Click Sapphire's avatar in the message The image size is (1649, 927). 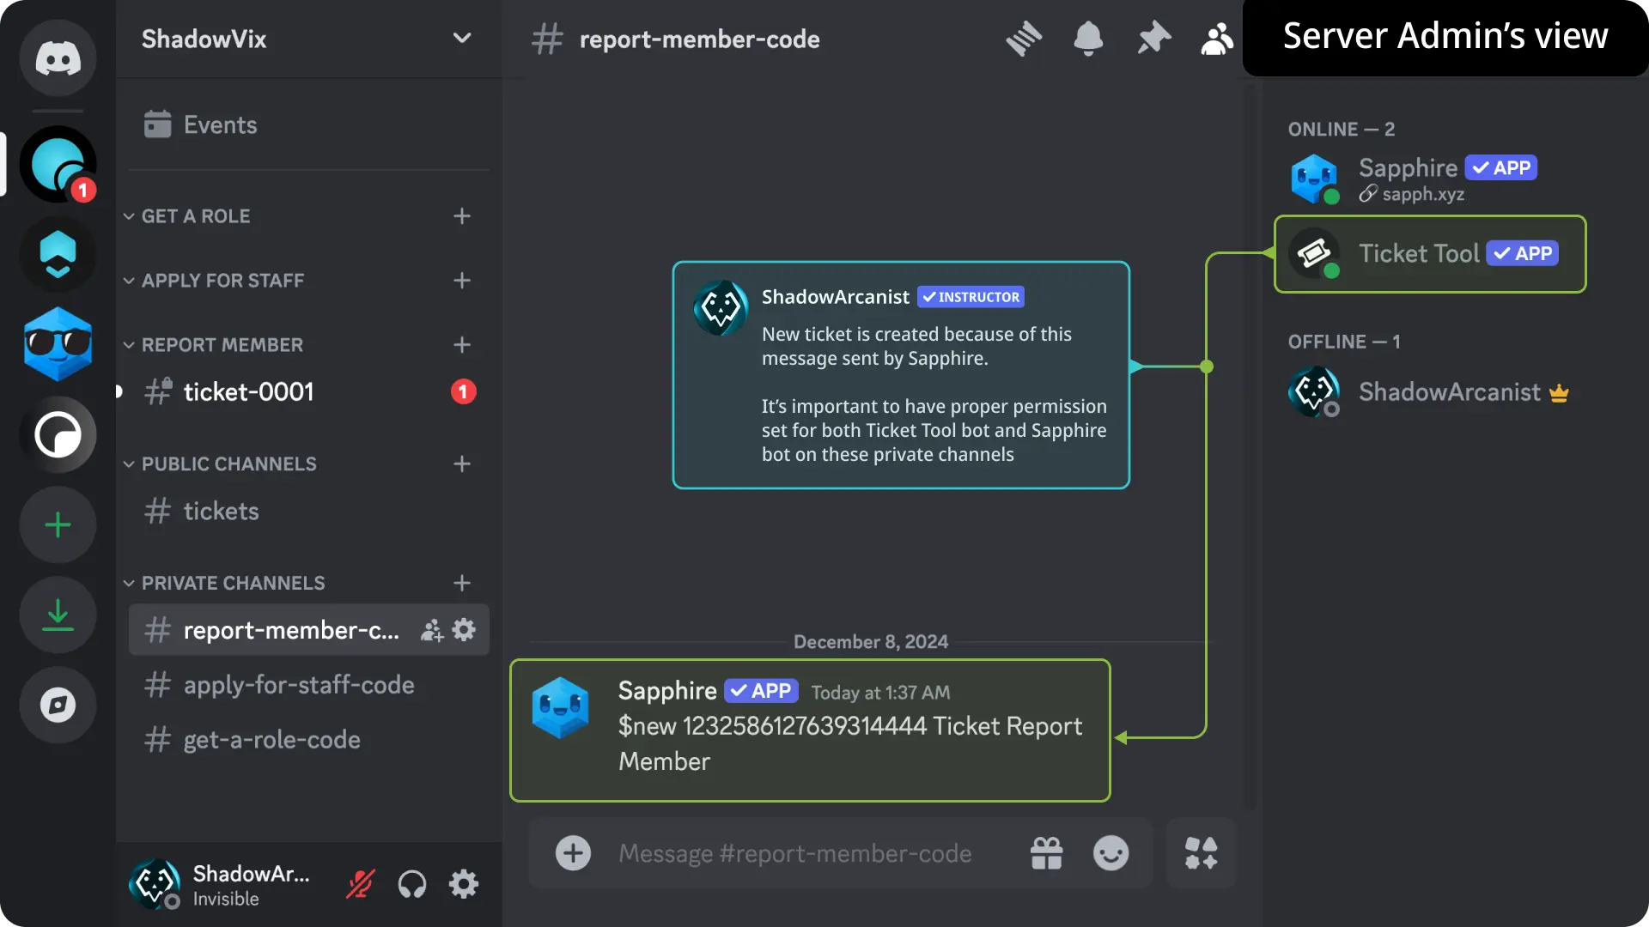point(560,708)
